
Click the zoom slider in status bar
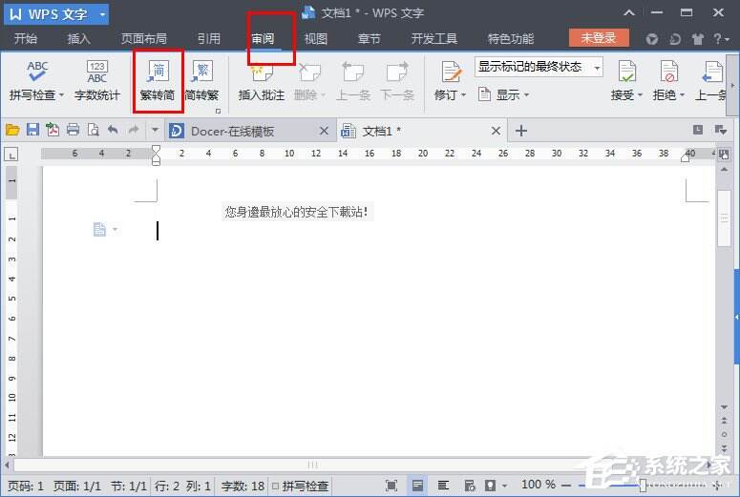[x=642, y=486]
